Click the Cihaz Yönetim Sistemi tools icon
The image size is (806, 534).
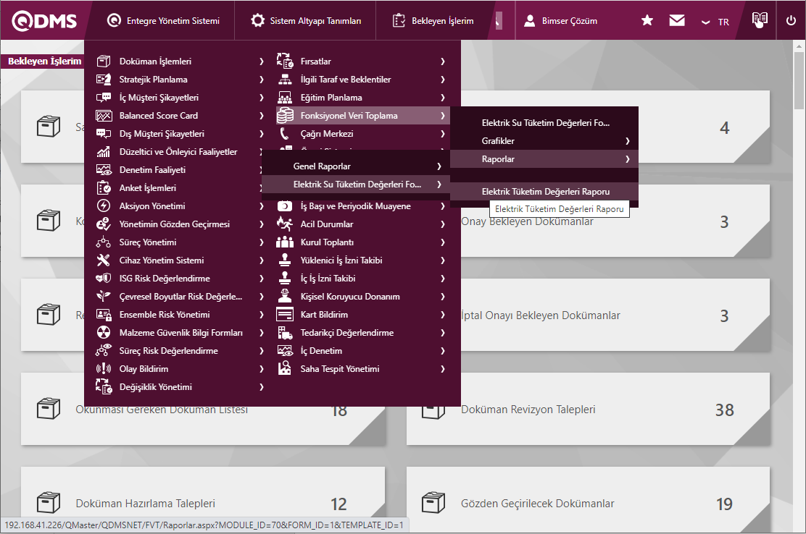[x=104, y=260]
